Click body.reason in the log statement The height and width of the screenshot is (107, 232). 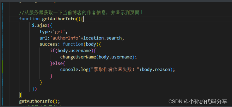coord(156,69)
